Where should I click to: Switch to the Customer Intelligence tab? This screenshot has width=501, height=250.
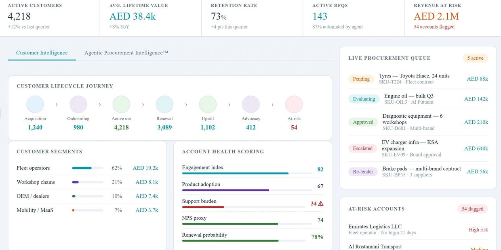(42, 53)
